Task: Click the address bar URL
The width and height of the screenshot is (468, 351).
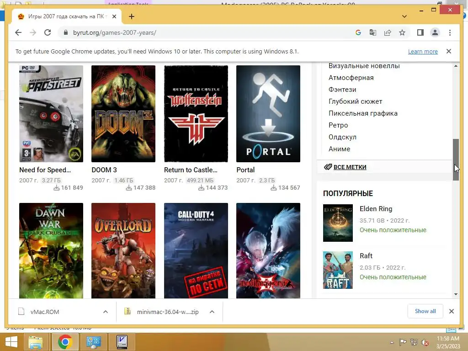Action: [115, 32]
